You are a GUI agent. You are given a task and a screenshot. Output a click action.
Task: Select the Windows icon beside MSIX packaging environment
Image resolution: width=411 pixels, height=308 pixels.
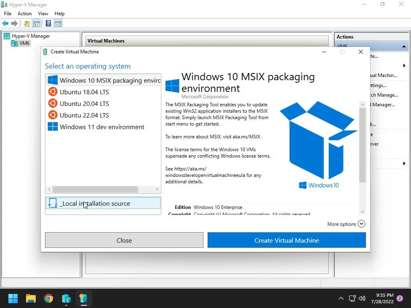(x=53, y=80)
